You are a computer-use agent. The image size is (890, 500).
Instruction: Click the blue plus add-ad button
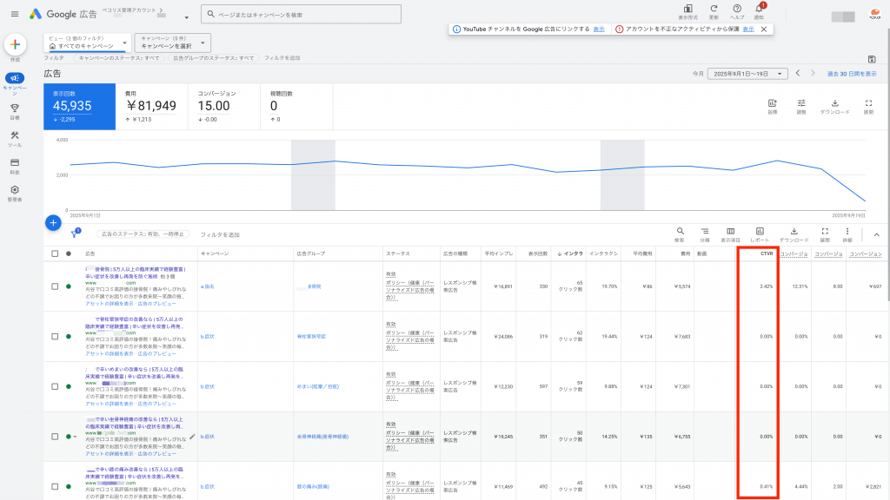(53, 223)
